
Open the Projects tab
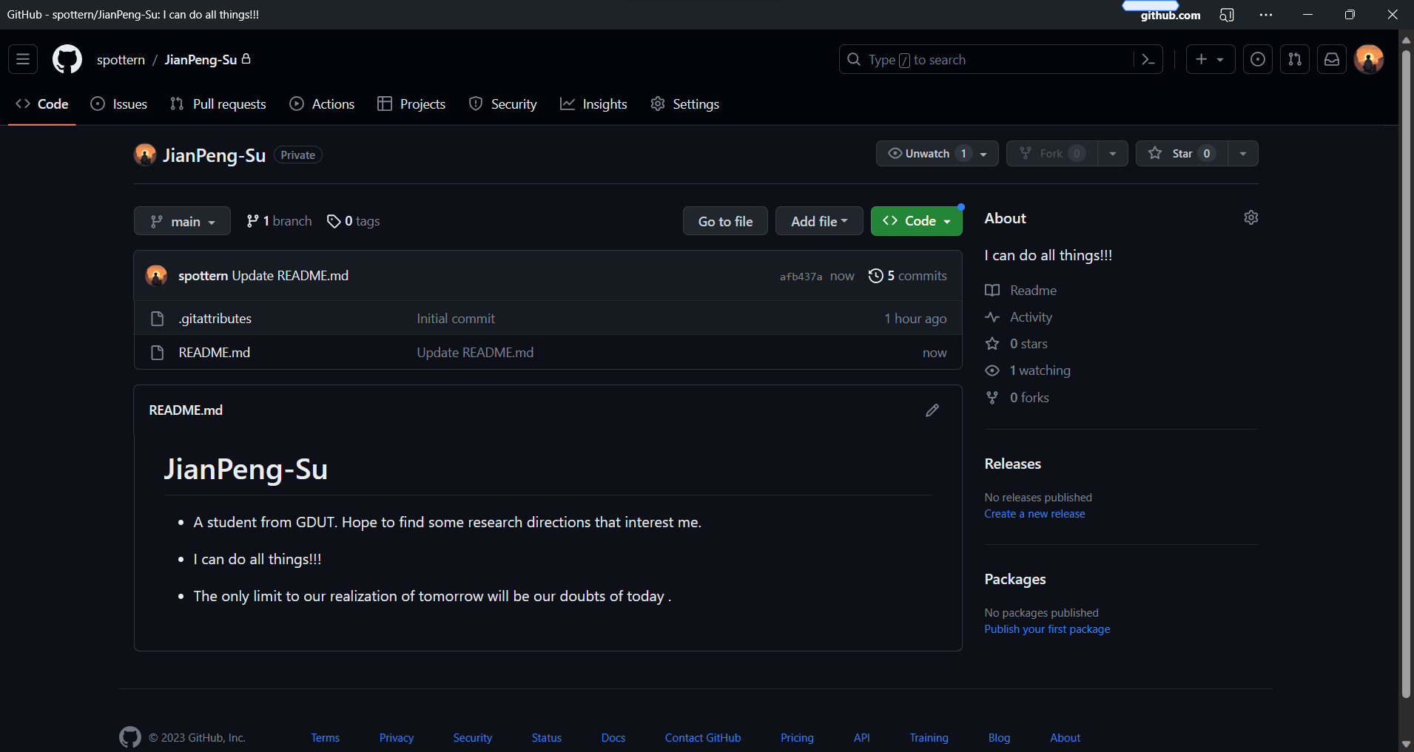pyautogui.click(x=411, y=104)
